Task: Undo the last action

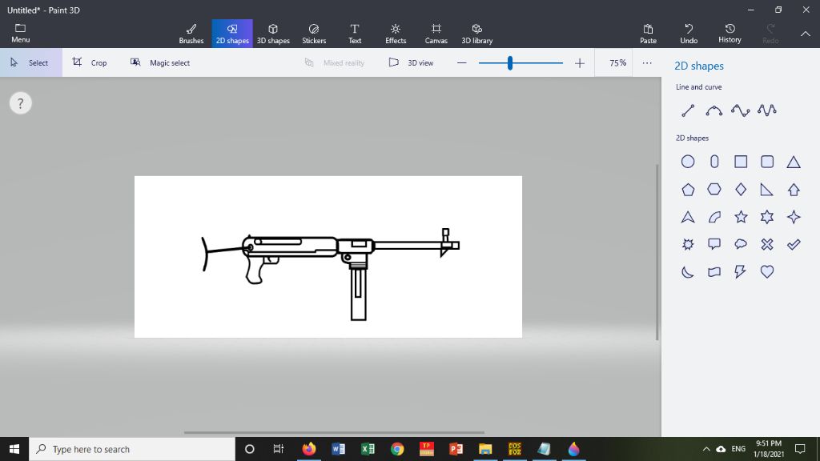Action: [689, 34]
